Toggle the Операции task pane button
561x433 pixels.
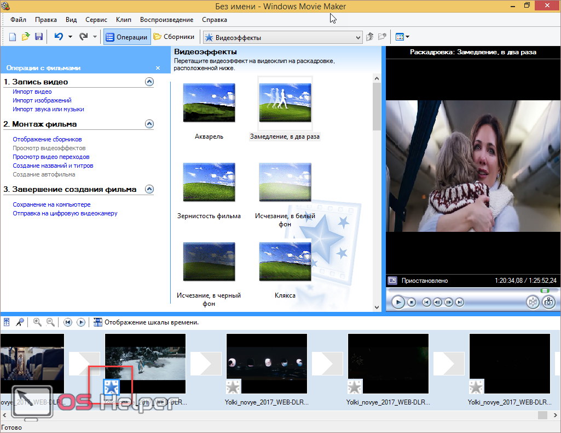tap(127, 37)
